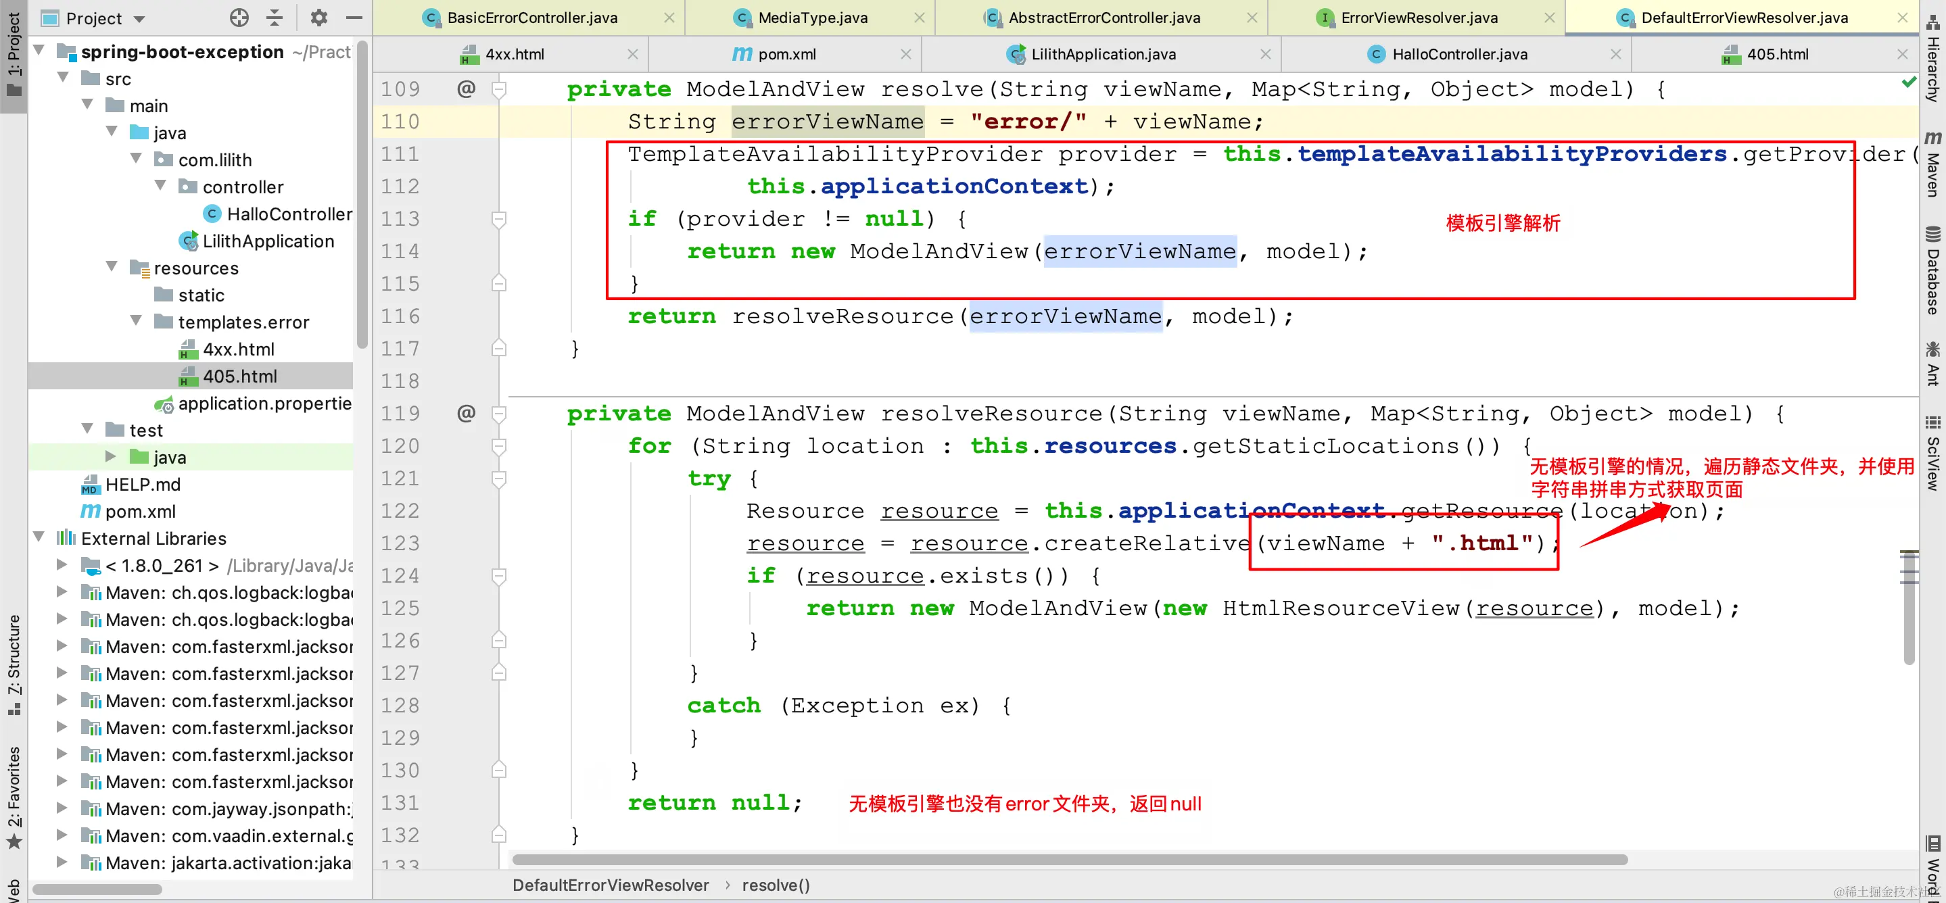Hide the Project panel with minus icon
Screen dimensions: 1946x903
(x=354, y=18)
